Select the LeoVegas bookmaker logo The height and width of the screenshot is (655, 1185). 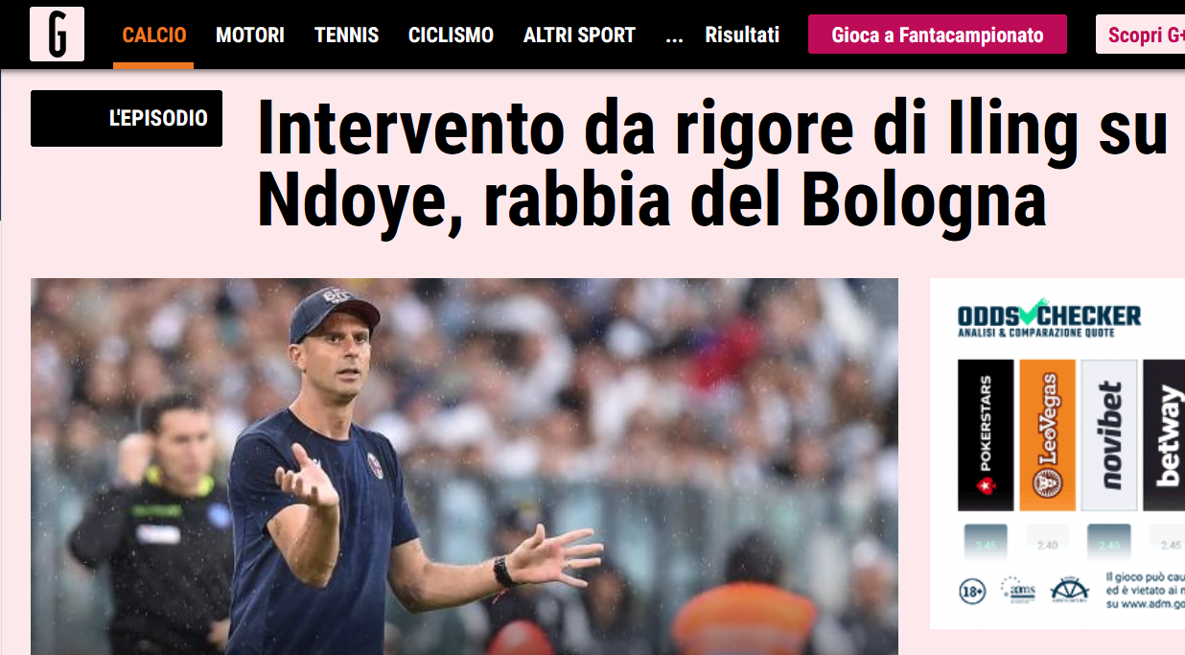tap(1047, 435)
